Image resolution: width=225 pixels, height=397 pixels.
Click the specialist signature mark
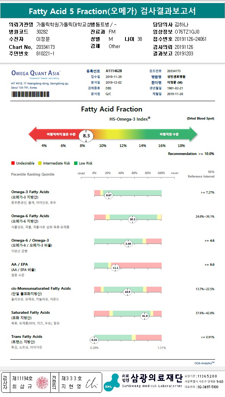91,383
